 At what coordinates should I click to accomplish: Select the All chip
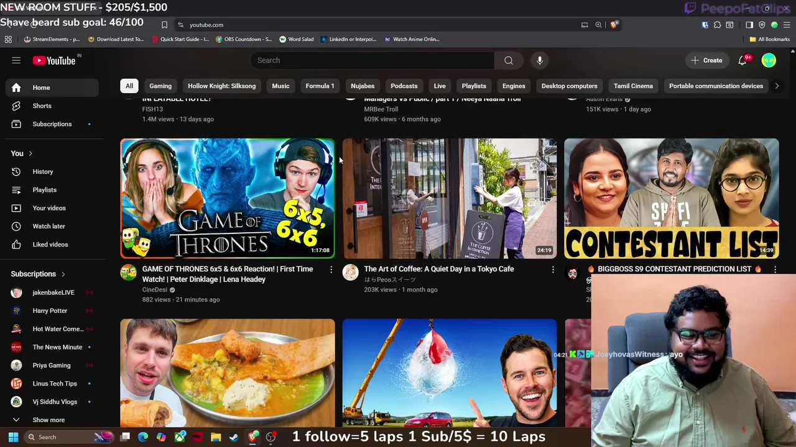(x=129, y=86)
